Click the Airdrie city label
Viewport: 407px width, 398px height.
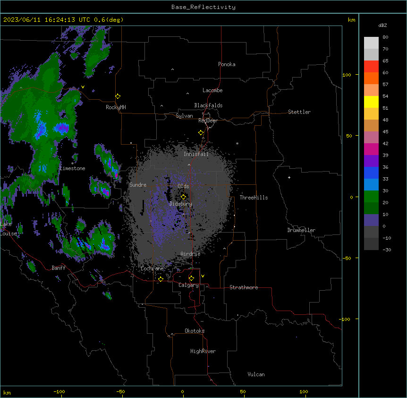click(191, 254)
